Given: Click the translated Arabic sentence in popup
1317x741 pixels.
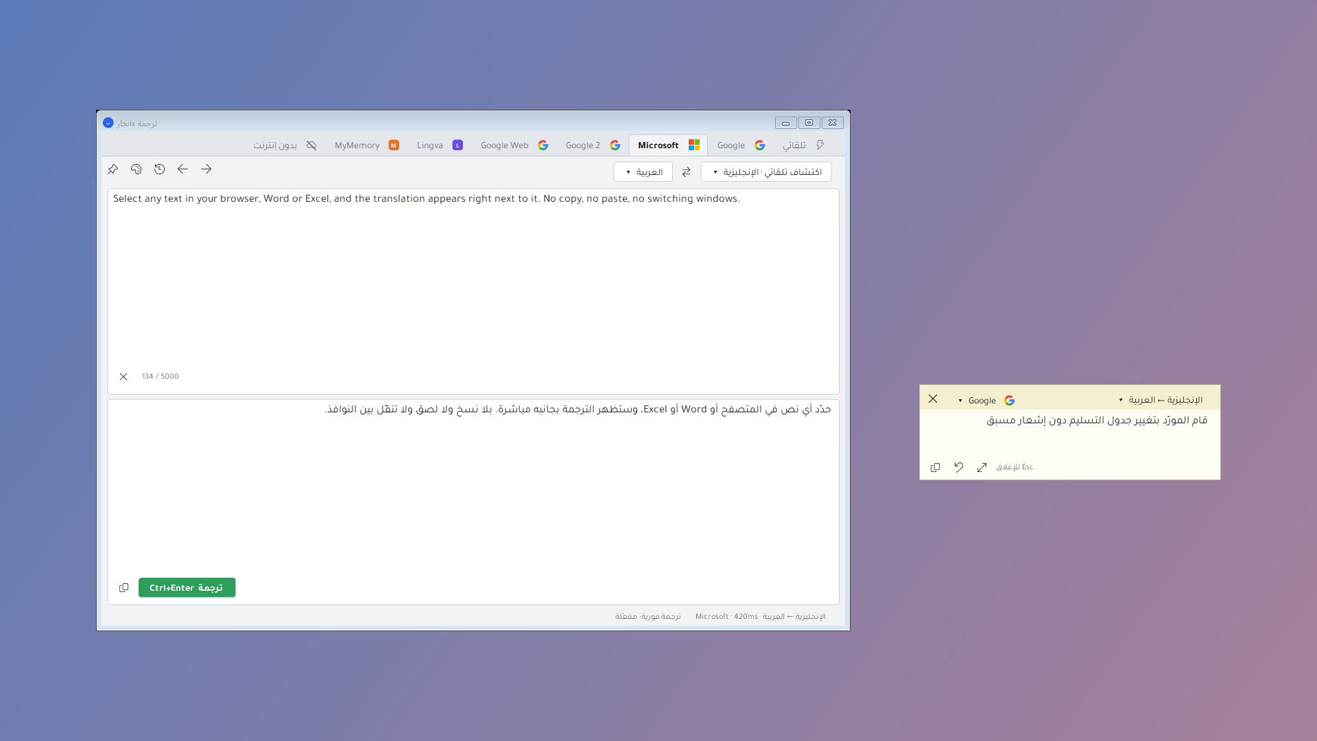Looking at the screenshot, I should click(x=1097, y=421).
